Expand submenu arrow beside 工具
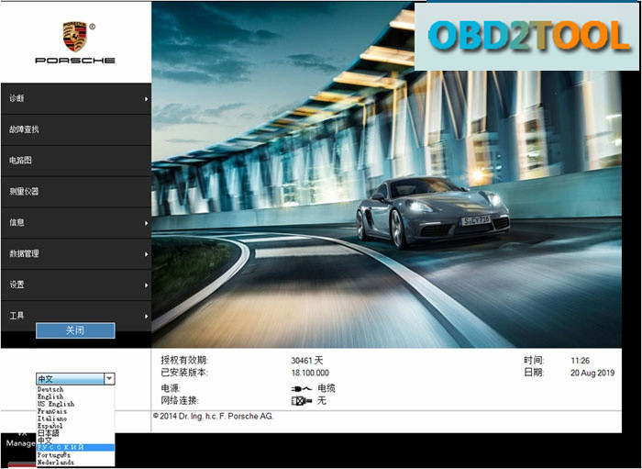Viewport: 642px width, 469px height. point(146,317)
